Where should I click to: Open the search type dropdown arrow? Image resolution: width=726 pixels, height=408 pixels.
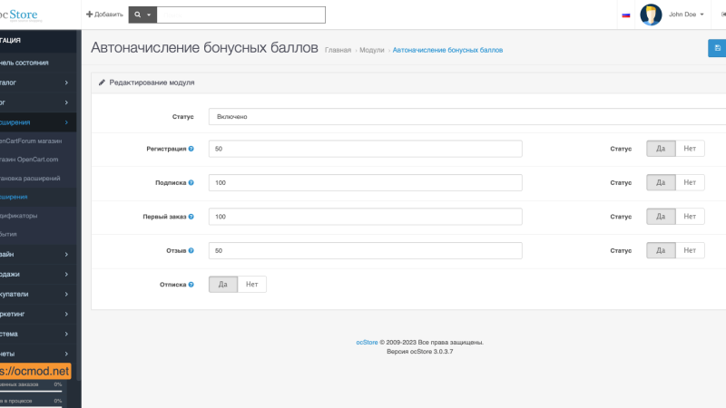point(149,15)
